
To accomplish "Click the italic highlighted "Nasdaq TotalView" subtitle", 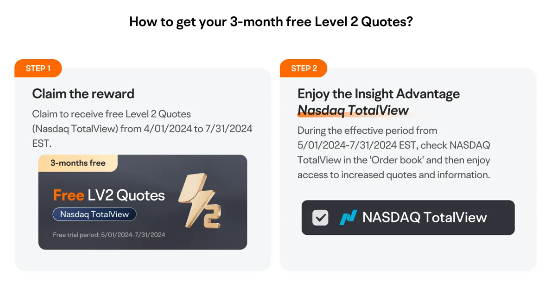I will [x=353, y=110].
